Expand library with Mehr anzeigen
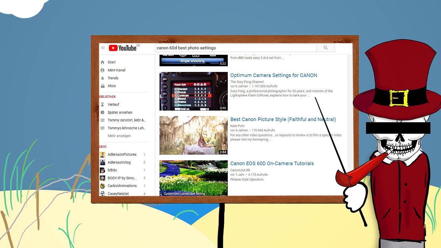The width and height of the screenshot is (441, 248). 119,136
